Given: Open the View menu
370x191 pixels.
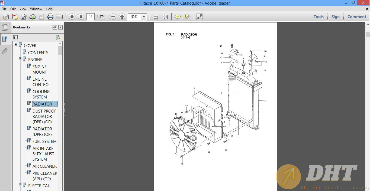Looking at the screenshot, I should (23, 9).
